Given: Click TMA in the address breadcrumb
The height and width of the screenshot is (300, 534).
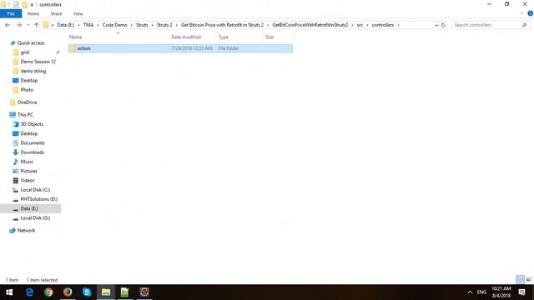Looking at the screenshot, I should 88,25.
